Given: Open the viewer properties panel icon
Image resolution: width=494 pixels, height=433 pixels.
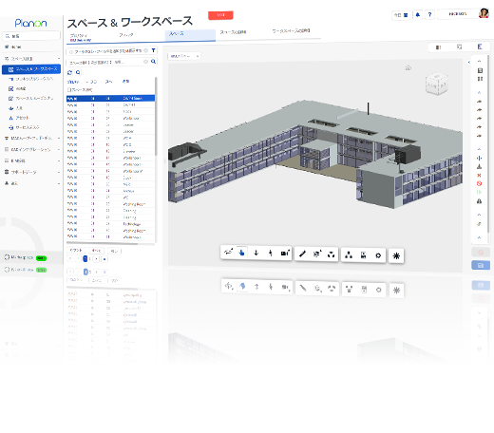Looking at the screenshot, I should click(364, 255).
